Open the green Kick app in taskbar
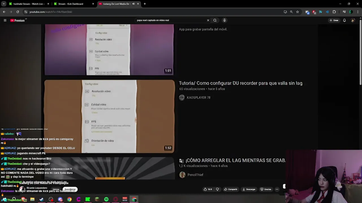This screenshot has height=203, width=362. [88, 199]
